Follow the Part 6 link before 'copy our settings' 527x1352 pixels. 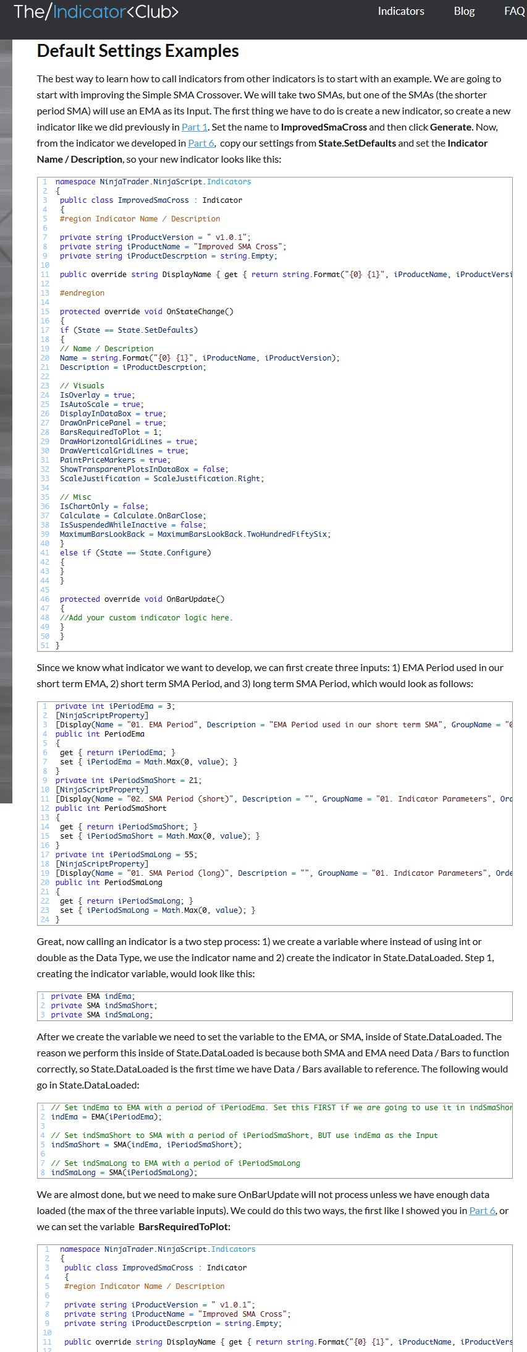pyautogui.click(x=201, y=143)
